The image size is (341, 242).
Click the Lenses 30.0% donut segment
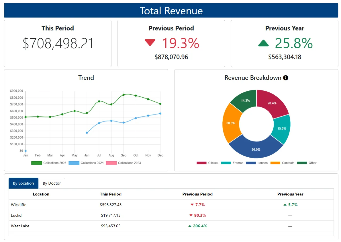tap(256, 149)
